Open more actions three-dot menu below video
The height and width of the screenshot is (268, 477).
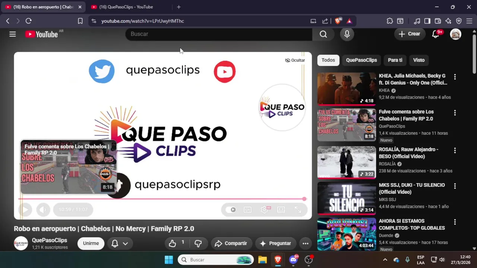pyautogui.click(x=305, y=243)
